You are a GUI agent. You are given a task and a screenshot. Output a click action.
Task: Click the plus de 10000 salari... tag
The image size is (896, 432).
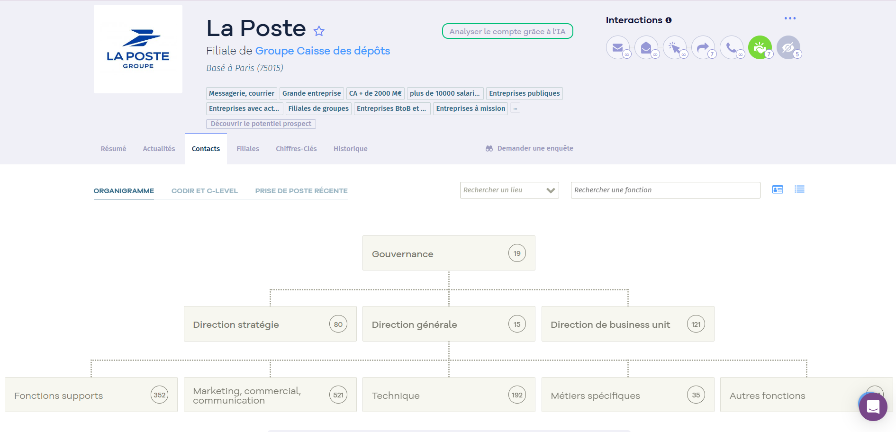pyautogui.click(x=445, y=93)
